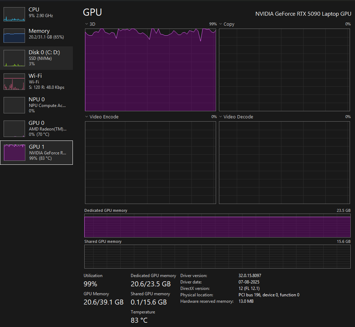
Task: Select the Disk 0 activity icon
Action: click(14, 58)
